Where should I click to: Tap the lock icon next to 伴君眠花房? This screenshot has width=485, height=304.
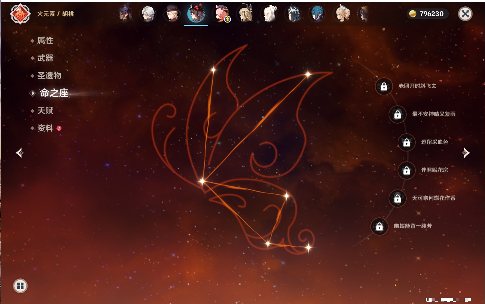coord(406,171)
